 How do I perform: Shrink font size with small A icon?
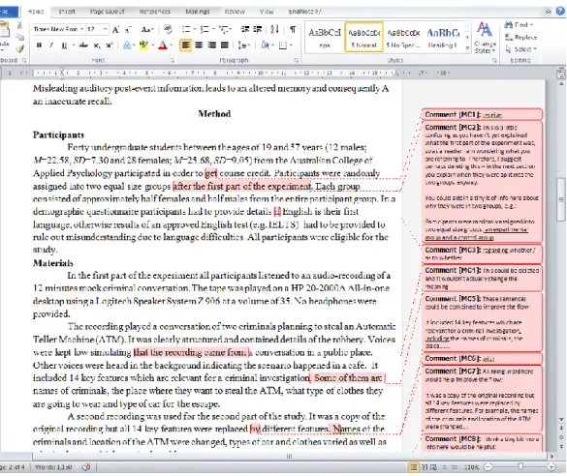[x=128, y=30]
